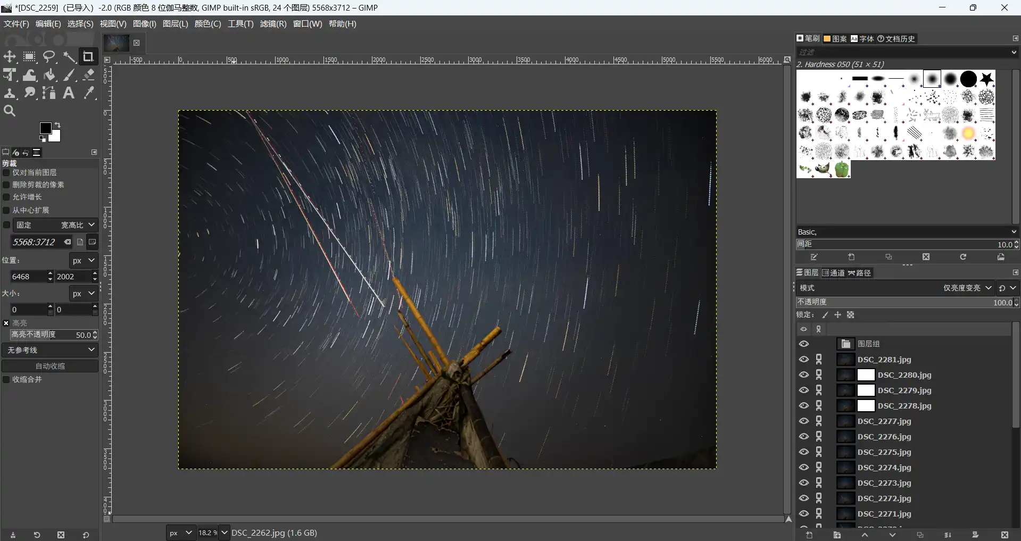Screen dimensions: 1021x541
Task: Activate the Zoom magnifier tool
Action: [x=10, y=111]
